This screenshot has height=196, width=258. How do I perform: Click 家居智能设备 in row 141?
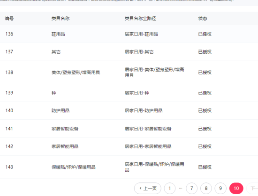[65, 129]
